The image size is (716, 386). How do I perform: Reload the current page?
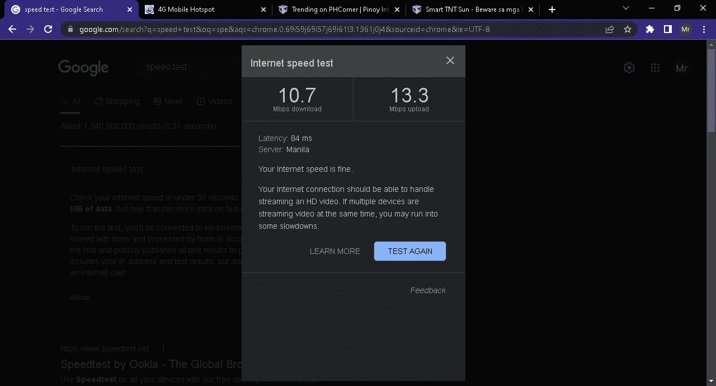pos(48,29)
